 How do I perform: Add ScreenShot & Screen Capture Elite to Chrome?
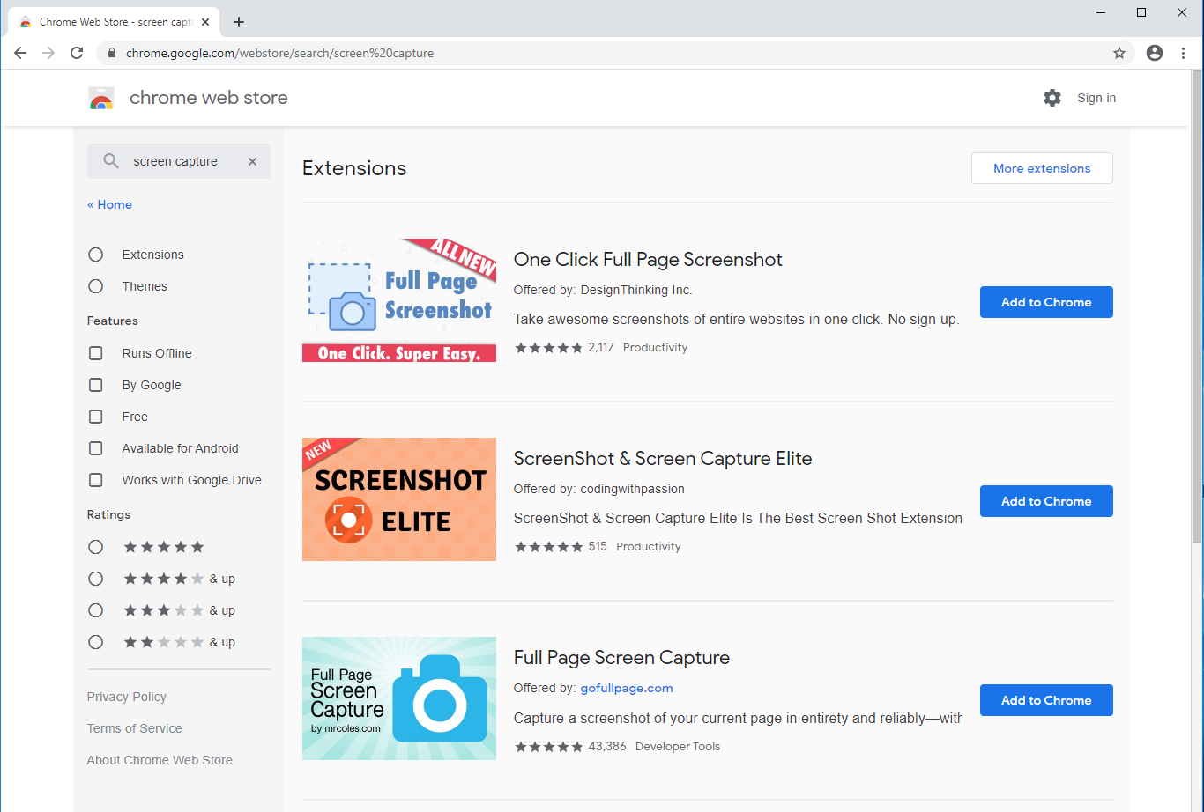1046,501
